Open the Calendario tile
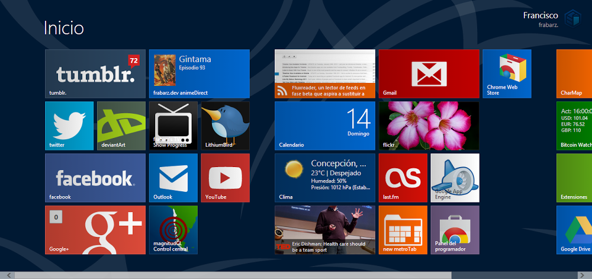 [325, 126]
